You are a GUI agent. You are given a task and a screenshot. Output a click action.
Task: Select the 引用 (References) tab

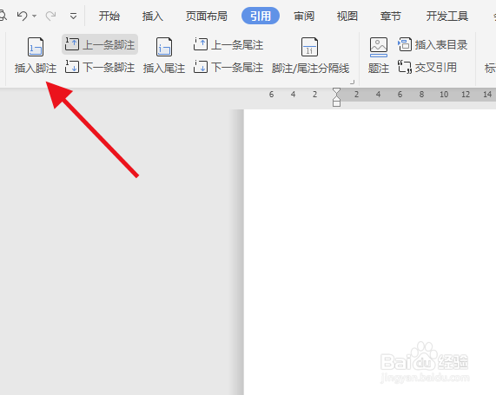click(261, 16)
